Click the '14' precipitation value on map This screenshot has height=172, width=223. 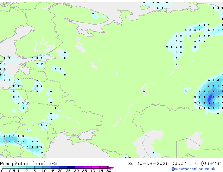coord(209,97)
